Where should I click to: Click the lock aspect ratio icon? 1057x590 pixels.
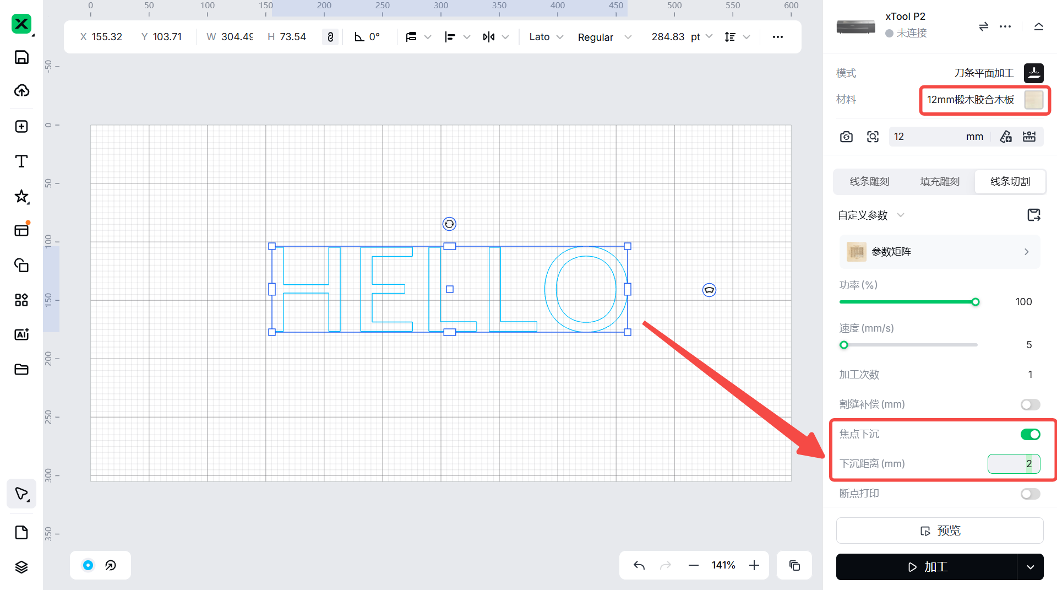point(330,37)
